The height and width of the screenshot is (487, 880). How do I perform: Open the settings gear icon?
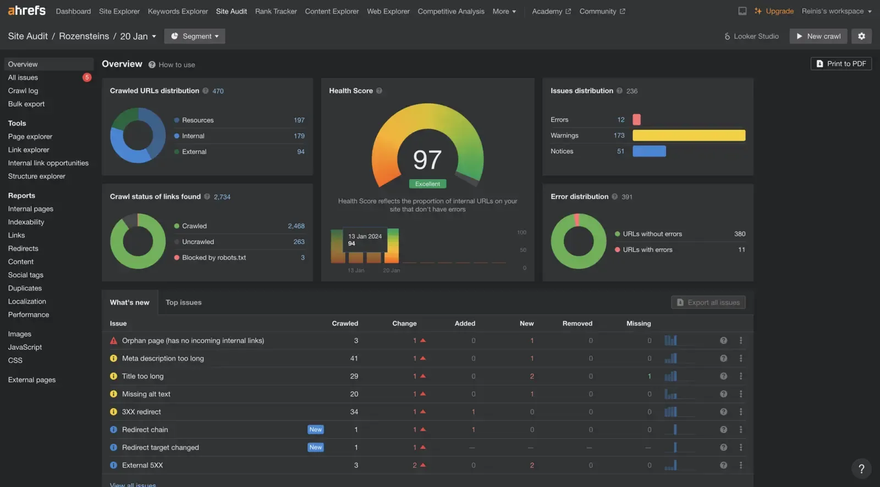(x=861, y=36)
